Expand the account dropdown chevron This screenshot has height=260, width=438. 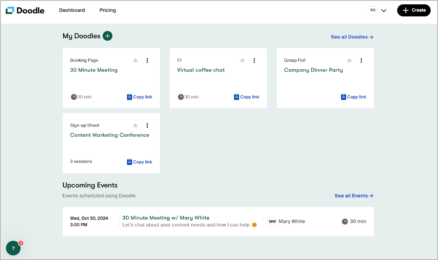384,10
